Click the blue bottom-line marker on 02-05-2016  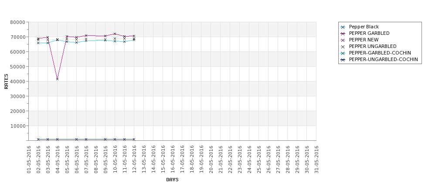pos(38,139)
